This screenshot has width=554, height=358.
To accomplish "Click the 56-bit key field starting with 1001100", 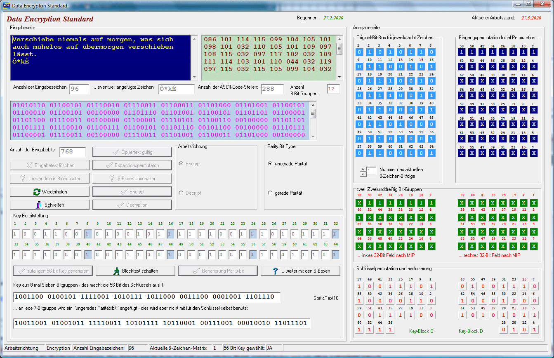I will [147, 297].
